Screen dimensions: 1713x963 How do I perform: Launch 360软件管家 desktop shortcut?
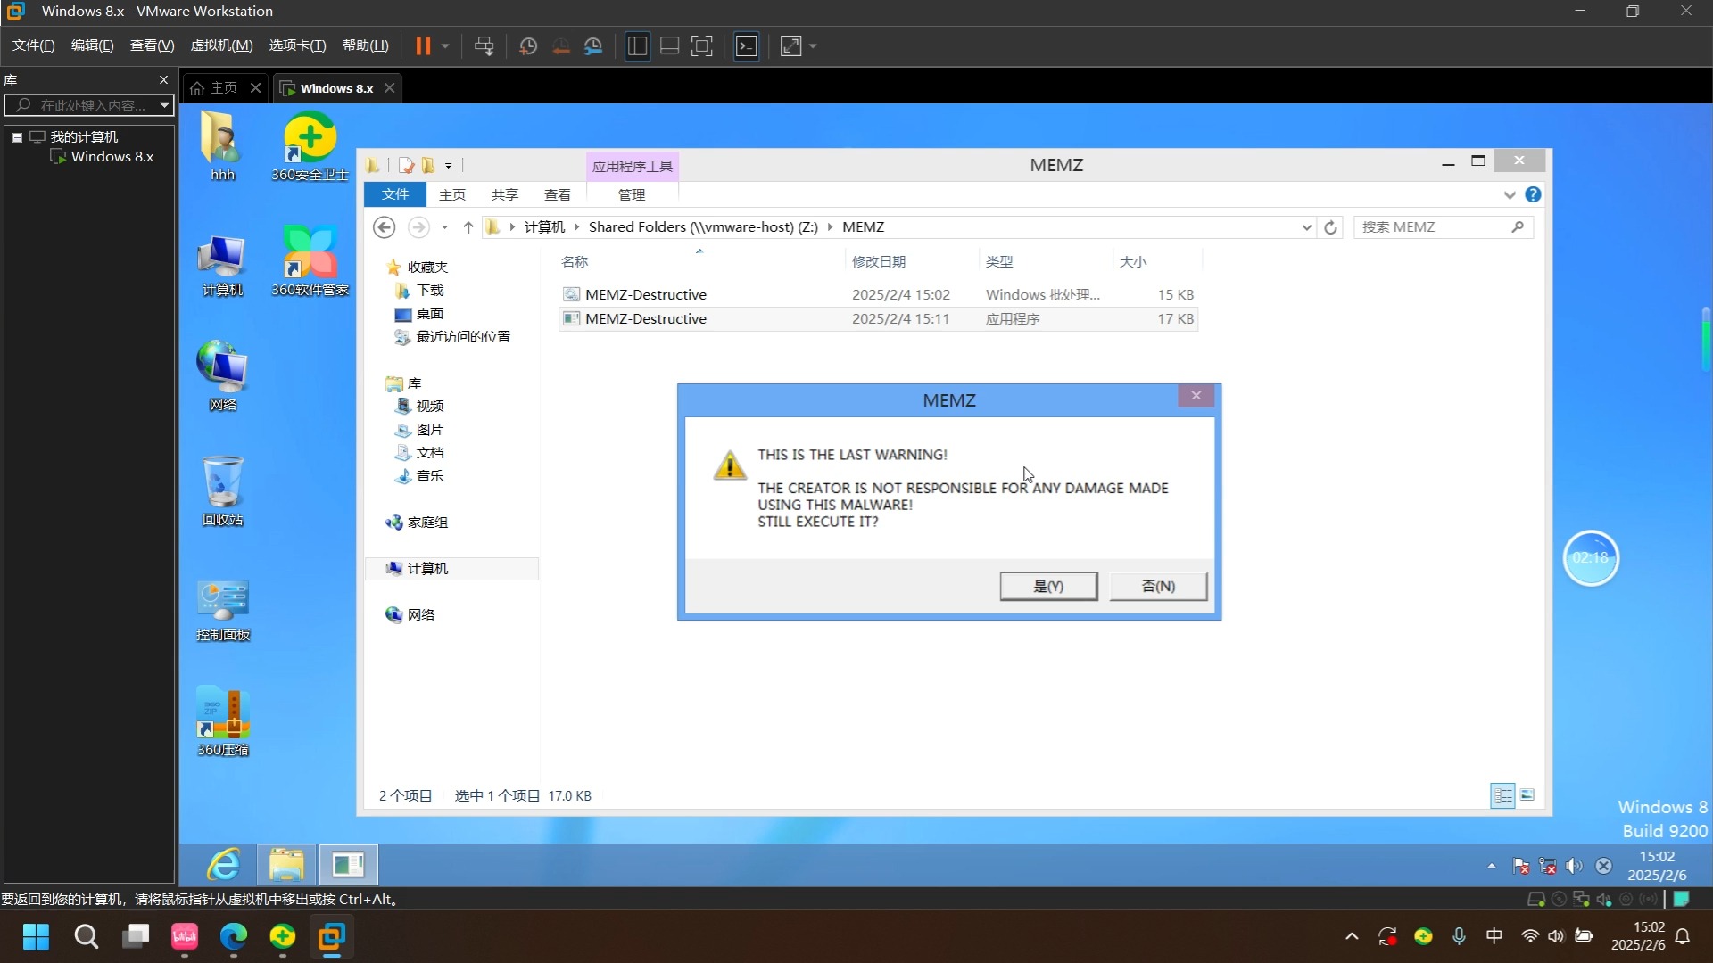click(x=310, y=261)
